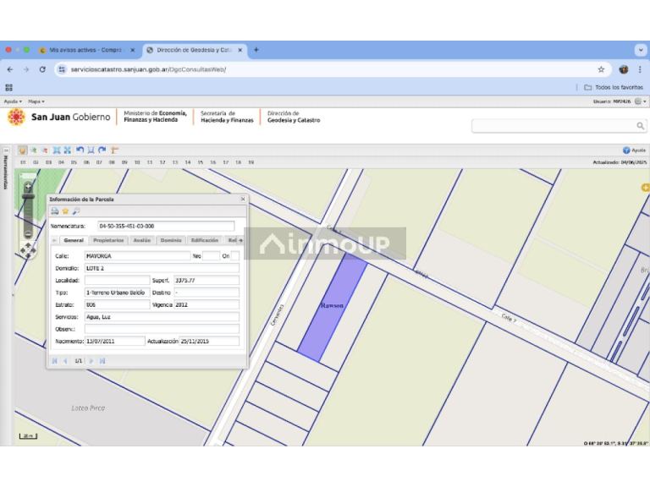The image size is (650, 487).
Task: Click the Domicilio field showing LOTE 2
Action: tap(162, 268)
